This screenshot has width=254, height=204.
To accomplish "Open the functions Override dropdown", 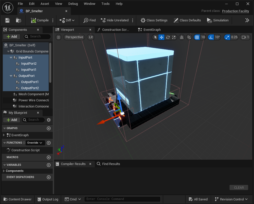I will tap(35, 143).
